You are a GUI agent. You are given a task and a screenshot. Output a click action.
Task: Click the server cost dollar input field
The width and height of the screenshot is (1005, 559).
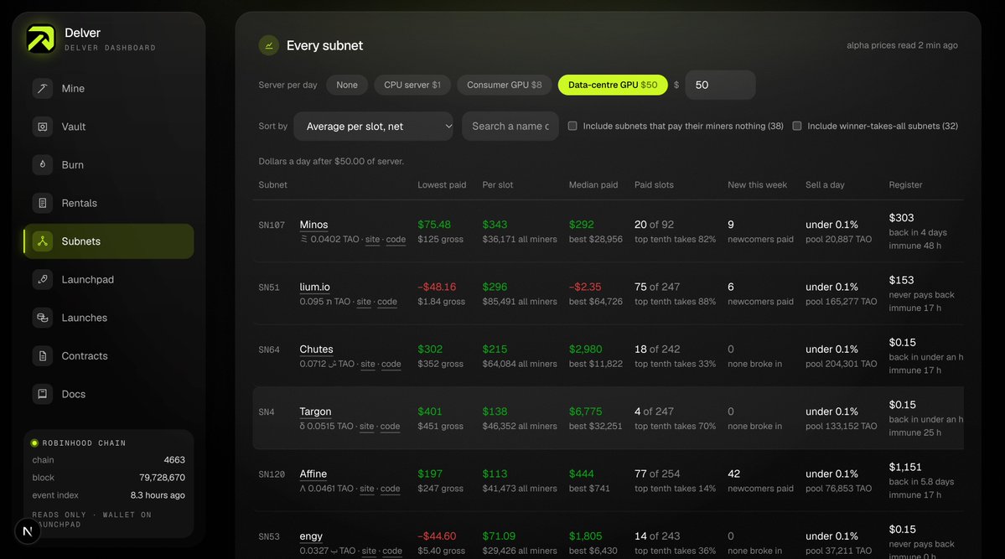pyautogui.click(x=720, y=85)
